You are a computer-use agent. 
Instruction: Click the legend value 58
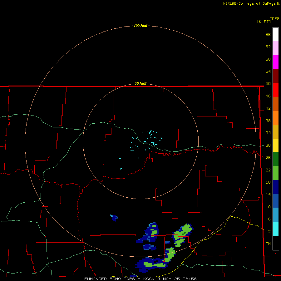point(268,59)
